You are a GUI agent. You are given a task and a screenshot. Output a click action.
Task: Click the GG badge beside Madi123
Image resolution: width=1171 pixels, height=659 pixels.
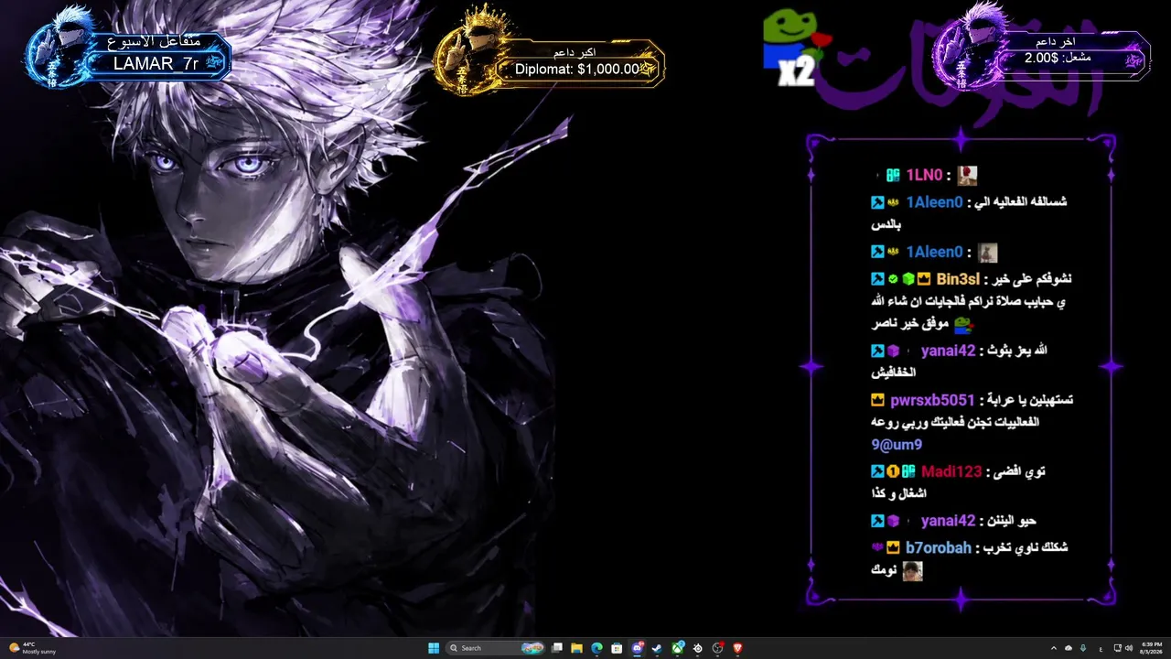tap(908, 471)
